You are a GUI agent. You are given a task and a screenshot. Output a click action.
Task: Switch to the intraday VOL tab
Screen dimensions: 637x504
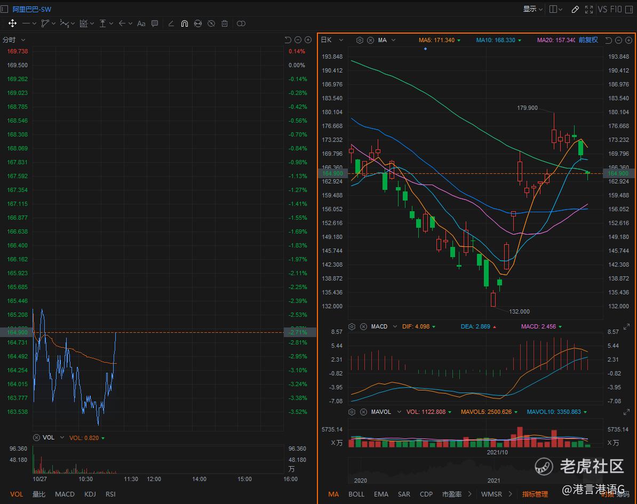tap(16, 494)
